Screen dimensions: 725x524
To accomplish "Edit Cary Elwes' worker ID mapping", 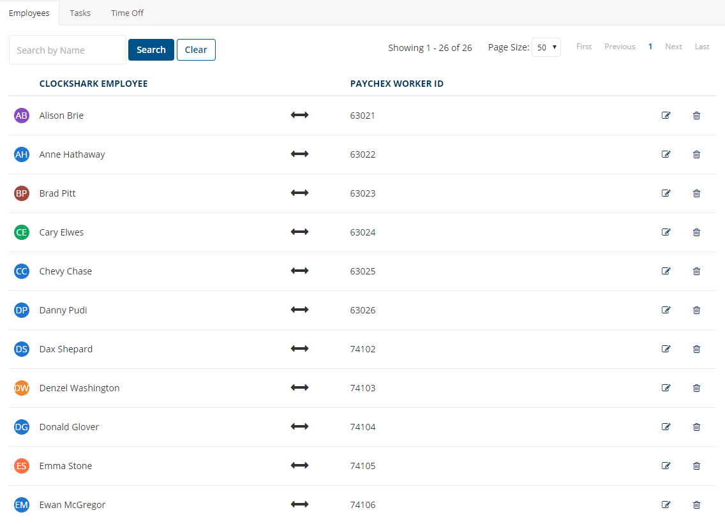I will click(x=666, y=232).
